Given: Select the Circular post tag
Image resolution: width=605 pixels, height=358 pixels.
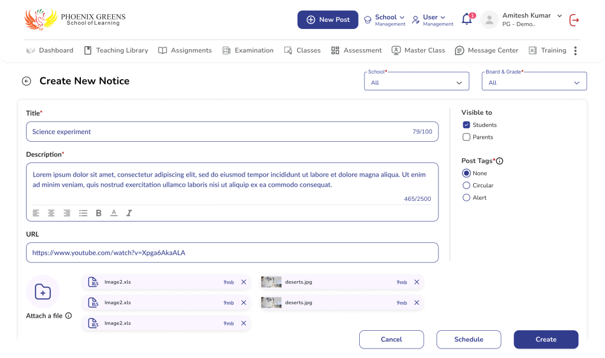Looking at the screenshot, I should tap(466, 185).
